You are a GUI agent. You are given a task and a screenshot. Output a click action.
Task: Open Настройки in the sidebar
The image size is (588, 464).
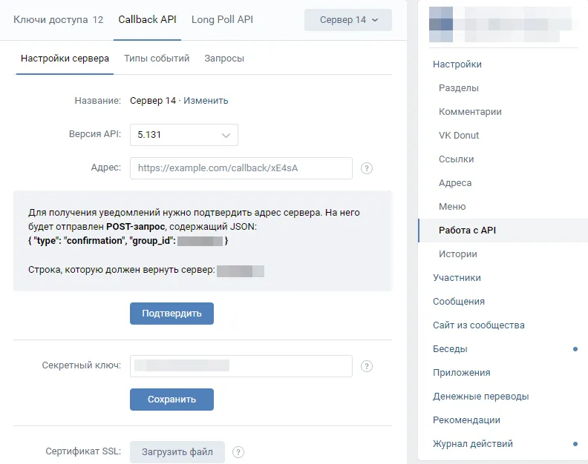click(x=457, y=64)
